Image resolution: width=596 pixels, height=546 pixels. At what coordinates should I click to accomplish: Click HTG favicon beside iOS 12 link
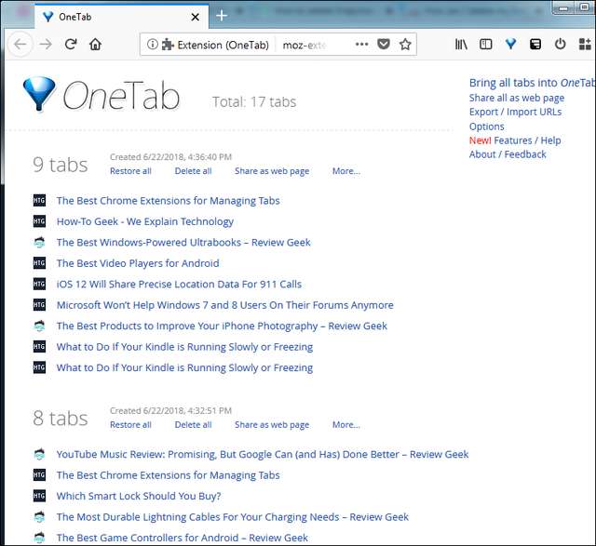tap(39, 284)
